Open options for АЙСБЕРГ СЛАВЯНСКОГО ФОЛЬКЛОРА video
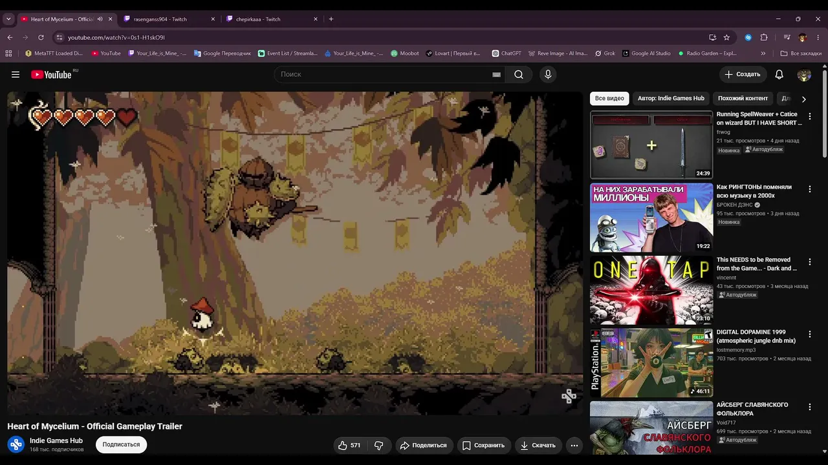 click(x=809, y=407)
